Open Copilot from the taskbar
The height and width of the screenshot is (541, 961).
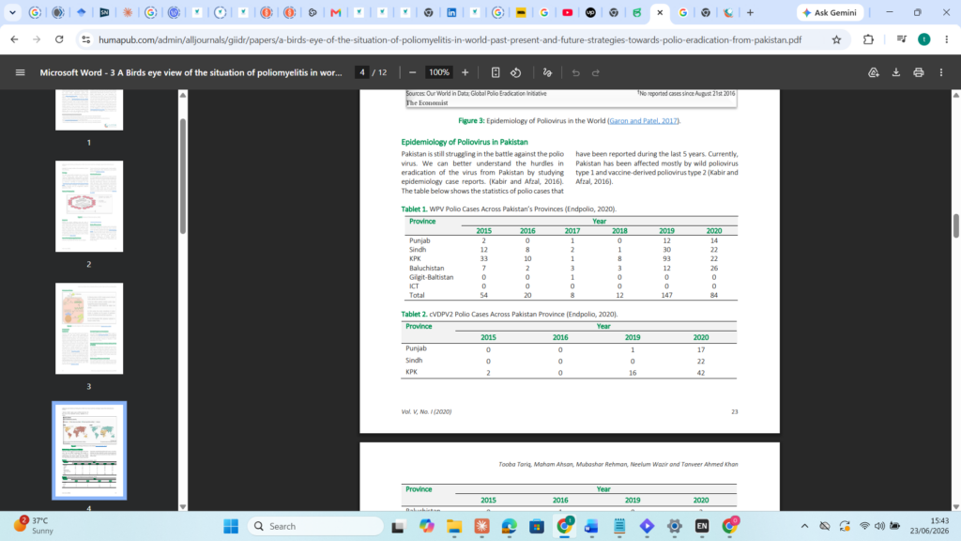pos(427,526)
